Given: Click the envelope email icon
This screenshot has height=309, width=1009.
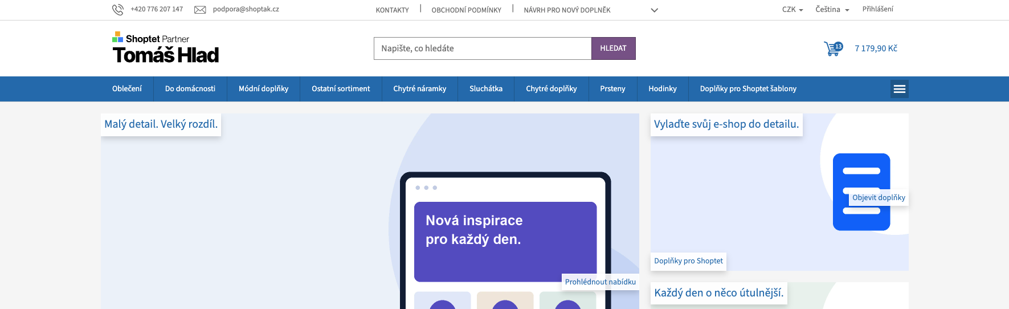Looking at the screenshot, I should point(200,10).
